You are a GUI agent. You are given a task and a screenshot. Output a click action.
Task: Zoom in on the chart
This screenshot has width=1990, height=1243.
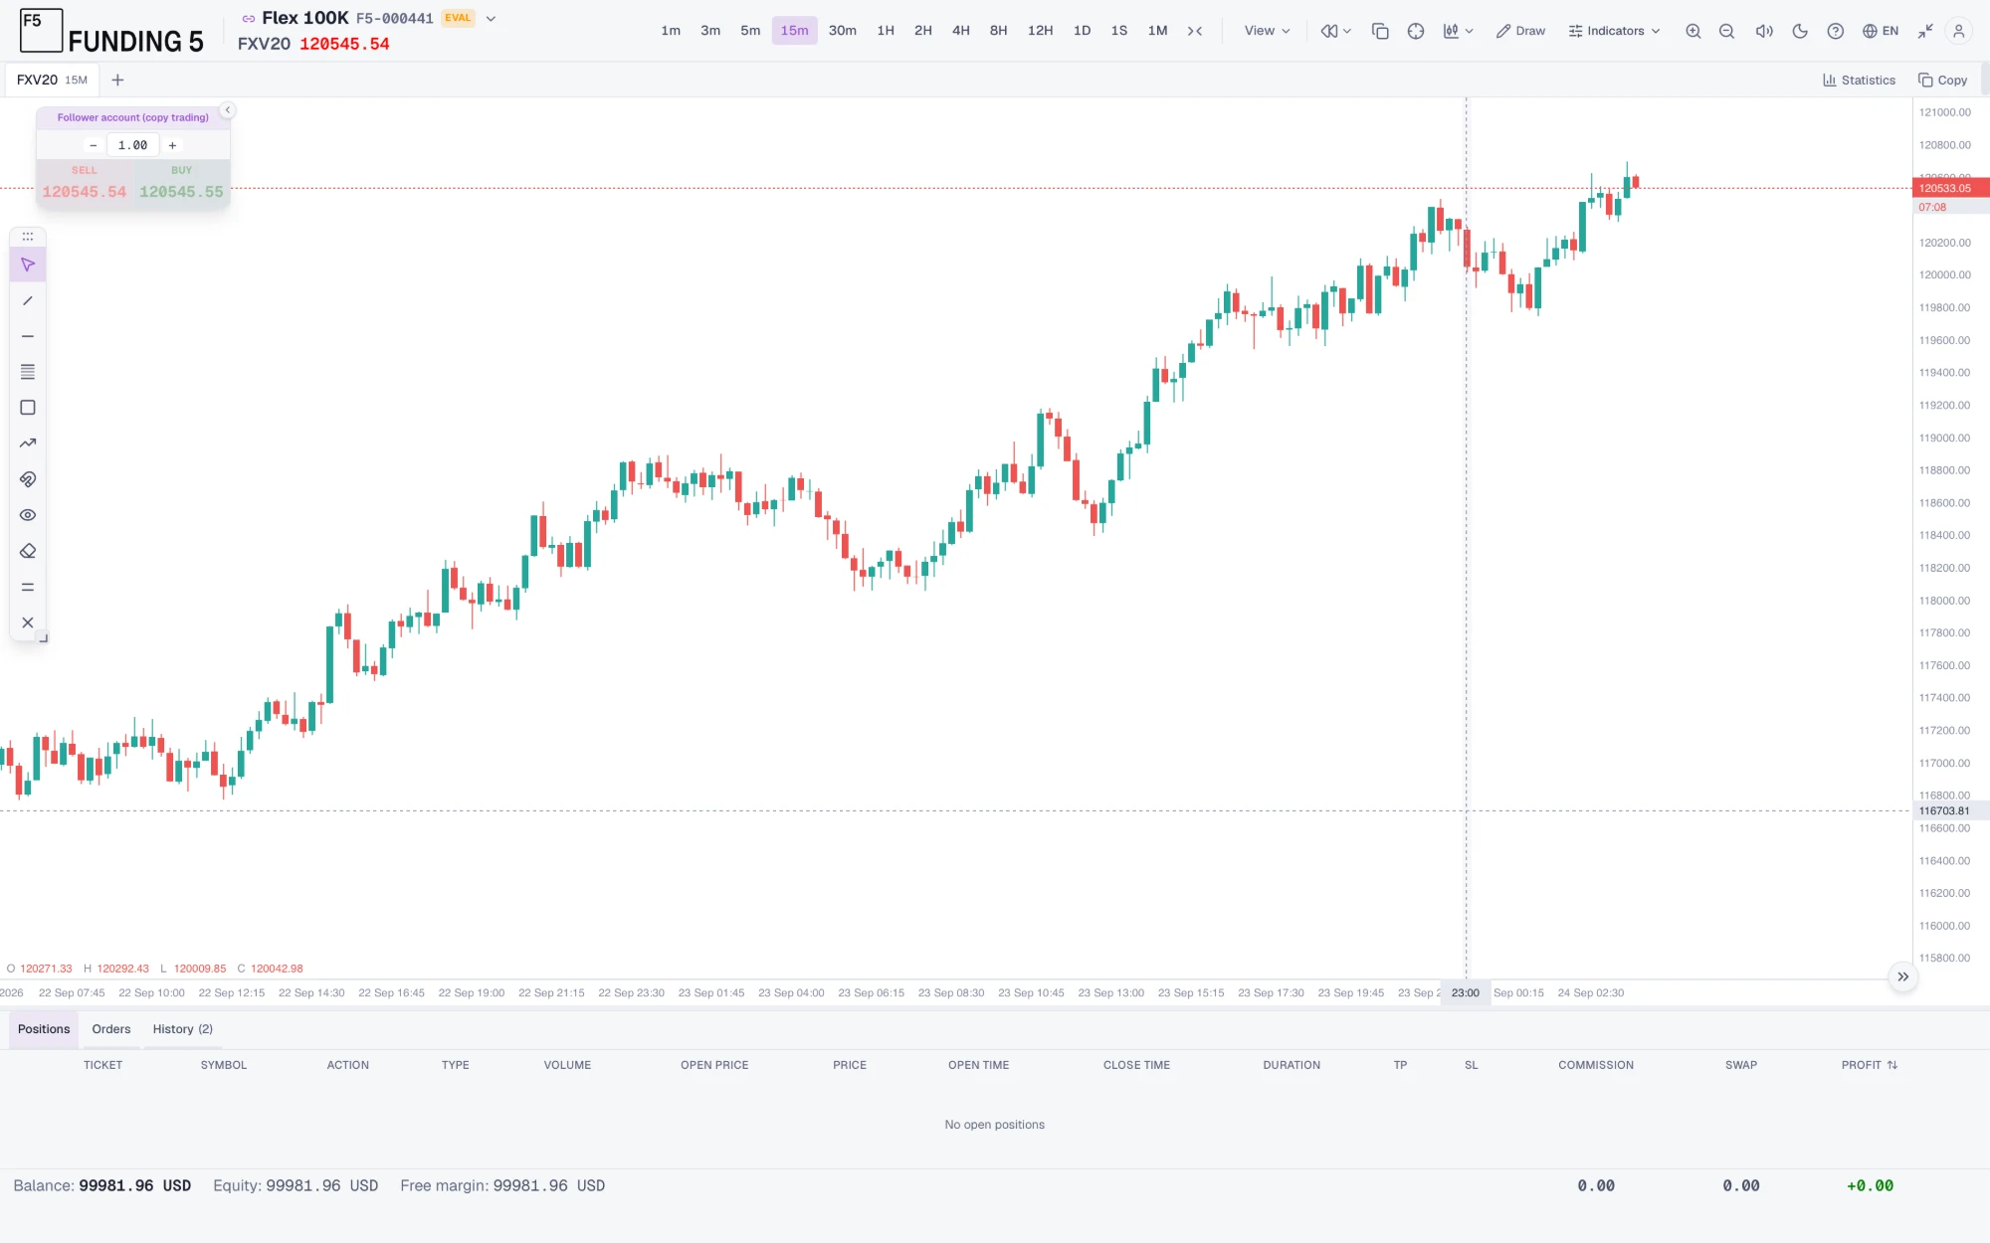point(1692,31)
